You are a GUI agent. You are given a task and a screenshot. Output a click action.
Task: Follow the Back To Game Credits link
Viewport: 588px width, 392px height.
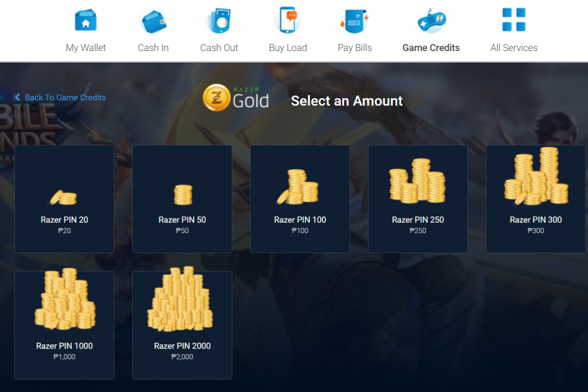(x=65, y=98)
